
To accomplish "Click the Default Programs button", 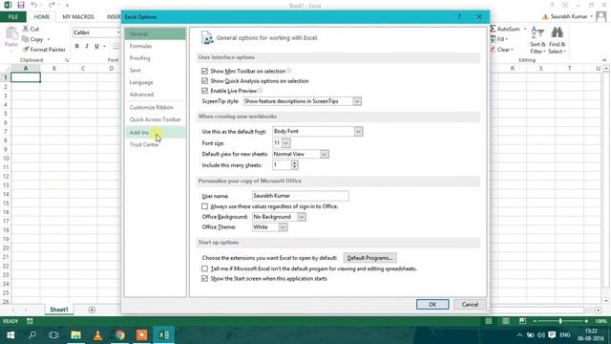I will 369,258.
